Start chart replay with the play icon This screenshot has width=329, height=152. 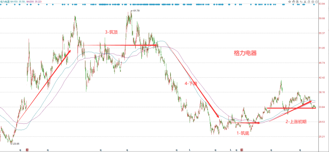point(297,2)
